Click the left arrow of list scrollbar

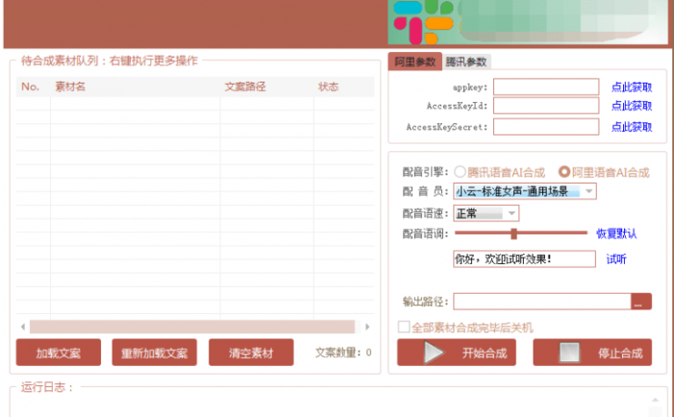[23, 327]
